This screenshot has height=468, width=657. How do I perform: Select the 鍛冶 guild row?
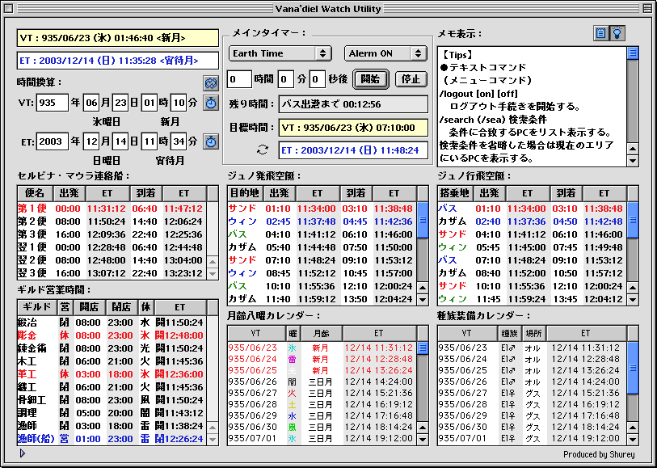click(x=112, y=323)
